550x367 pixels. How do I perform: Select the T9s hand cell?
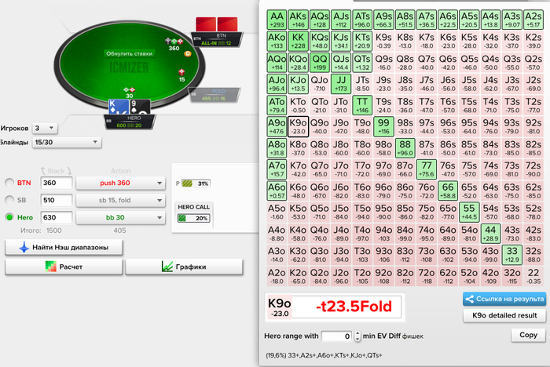tap(383, 105)
